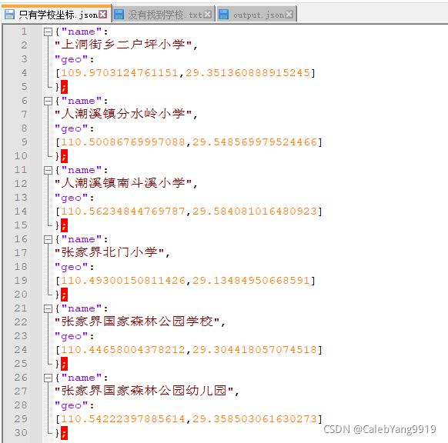448x443 pixels.
Task: Close the 没有找到学校.txt tab
Action: [x=208, y=15]
